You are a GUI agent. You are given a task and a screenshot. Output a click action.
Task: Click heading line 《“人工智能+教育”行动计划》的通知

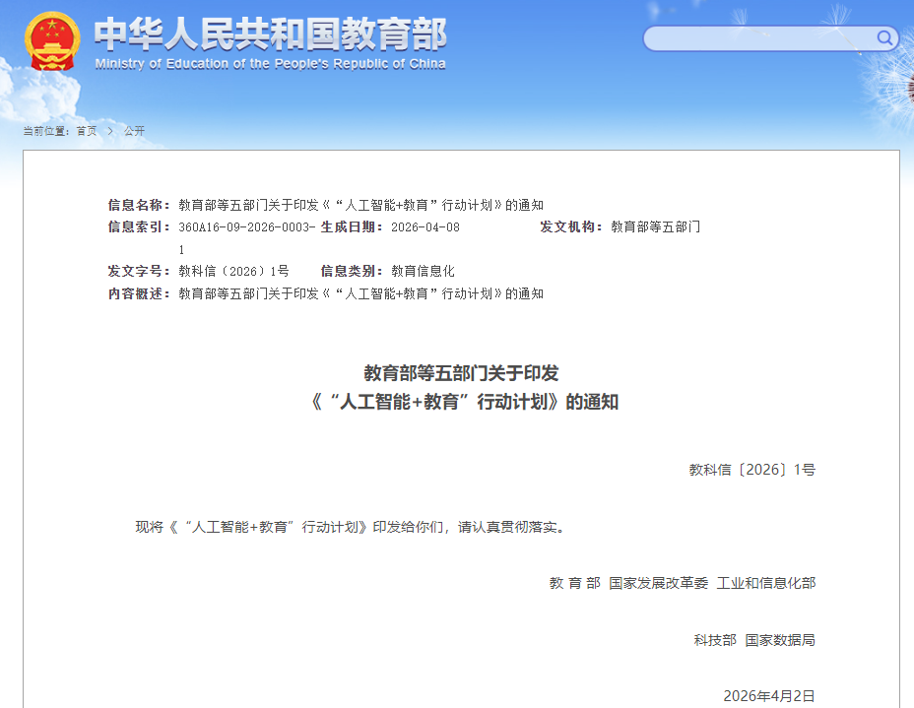point(465,402)
